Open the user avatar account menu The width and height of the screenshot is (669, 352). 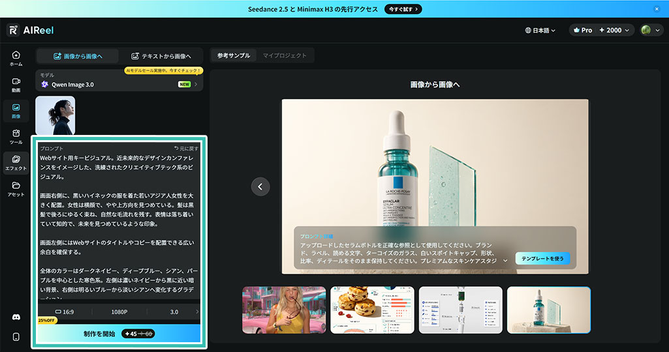point(651,30)
